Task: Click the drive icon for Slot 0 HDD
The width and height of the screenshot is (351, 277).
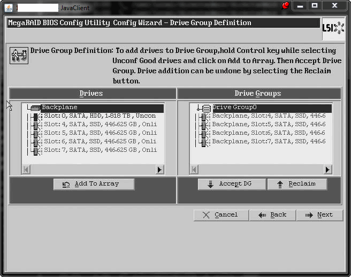Action: (x=36, y=116)
